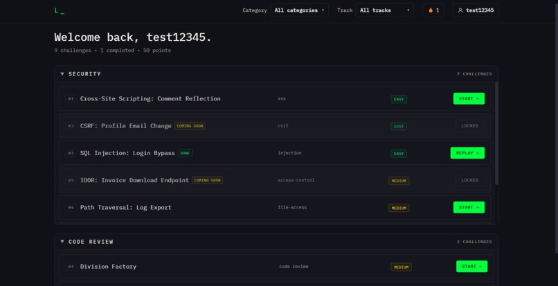558x286 pixels.
Task: Click the csrf tag
Action: (x=283, y=126)
